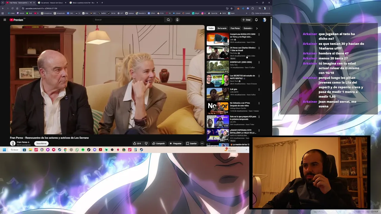Open Amazon.es bookmark

(46, 13)
